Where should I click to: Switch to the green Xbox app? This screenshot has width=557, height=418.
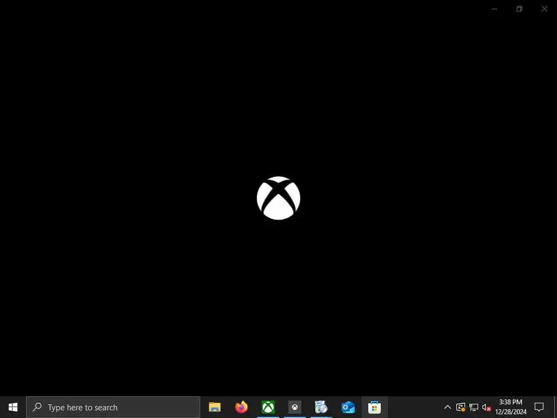click(x=268, y=407)
